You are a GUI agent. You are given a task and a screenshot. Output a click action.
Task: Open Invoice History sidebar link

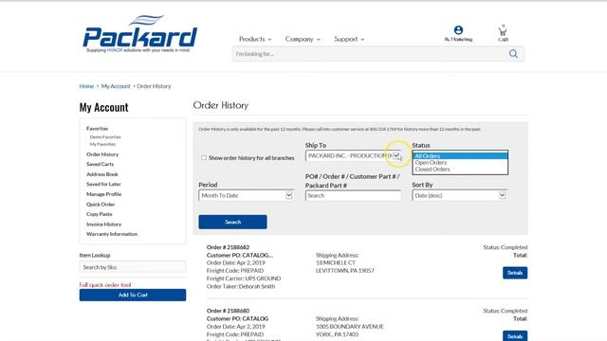[x=103, y=224]
